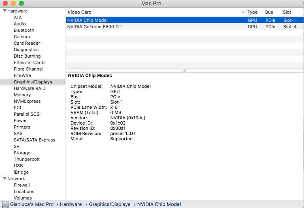Collapse the Hardware disclosure triangle

(x=4, y=11)
